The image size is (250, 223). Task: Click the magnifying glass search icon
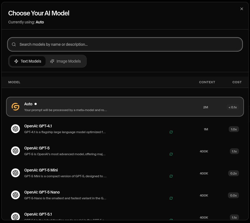(14, 44)
